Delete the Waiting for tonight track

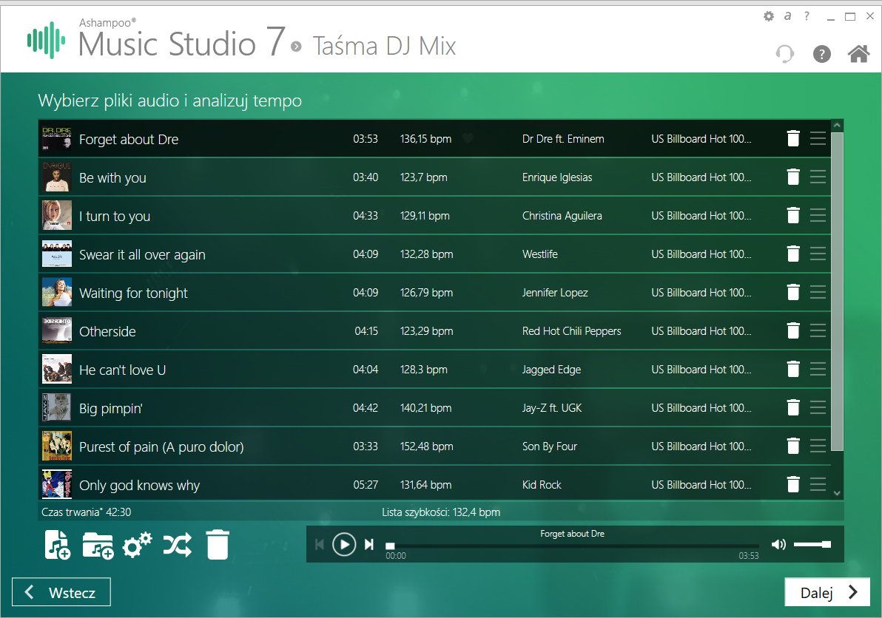793,292
